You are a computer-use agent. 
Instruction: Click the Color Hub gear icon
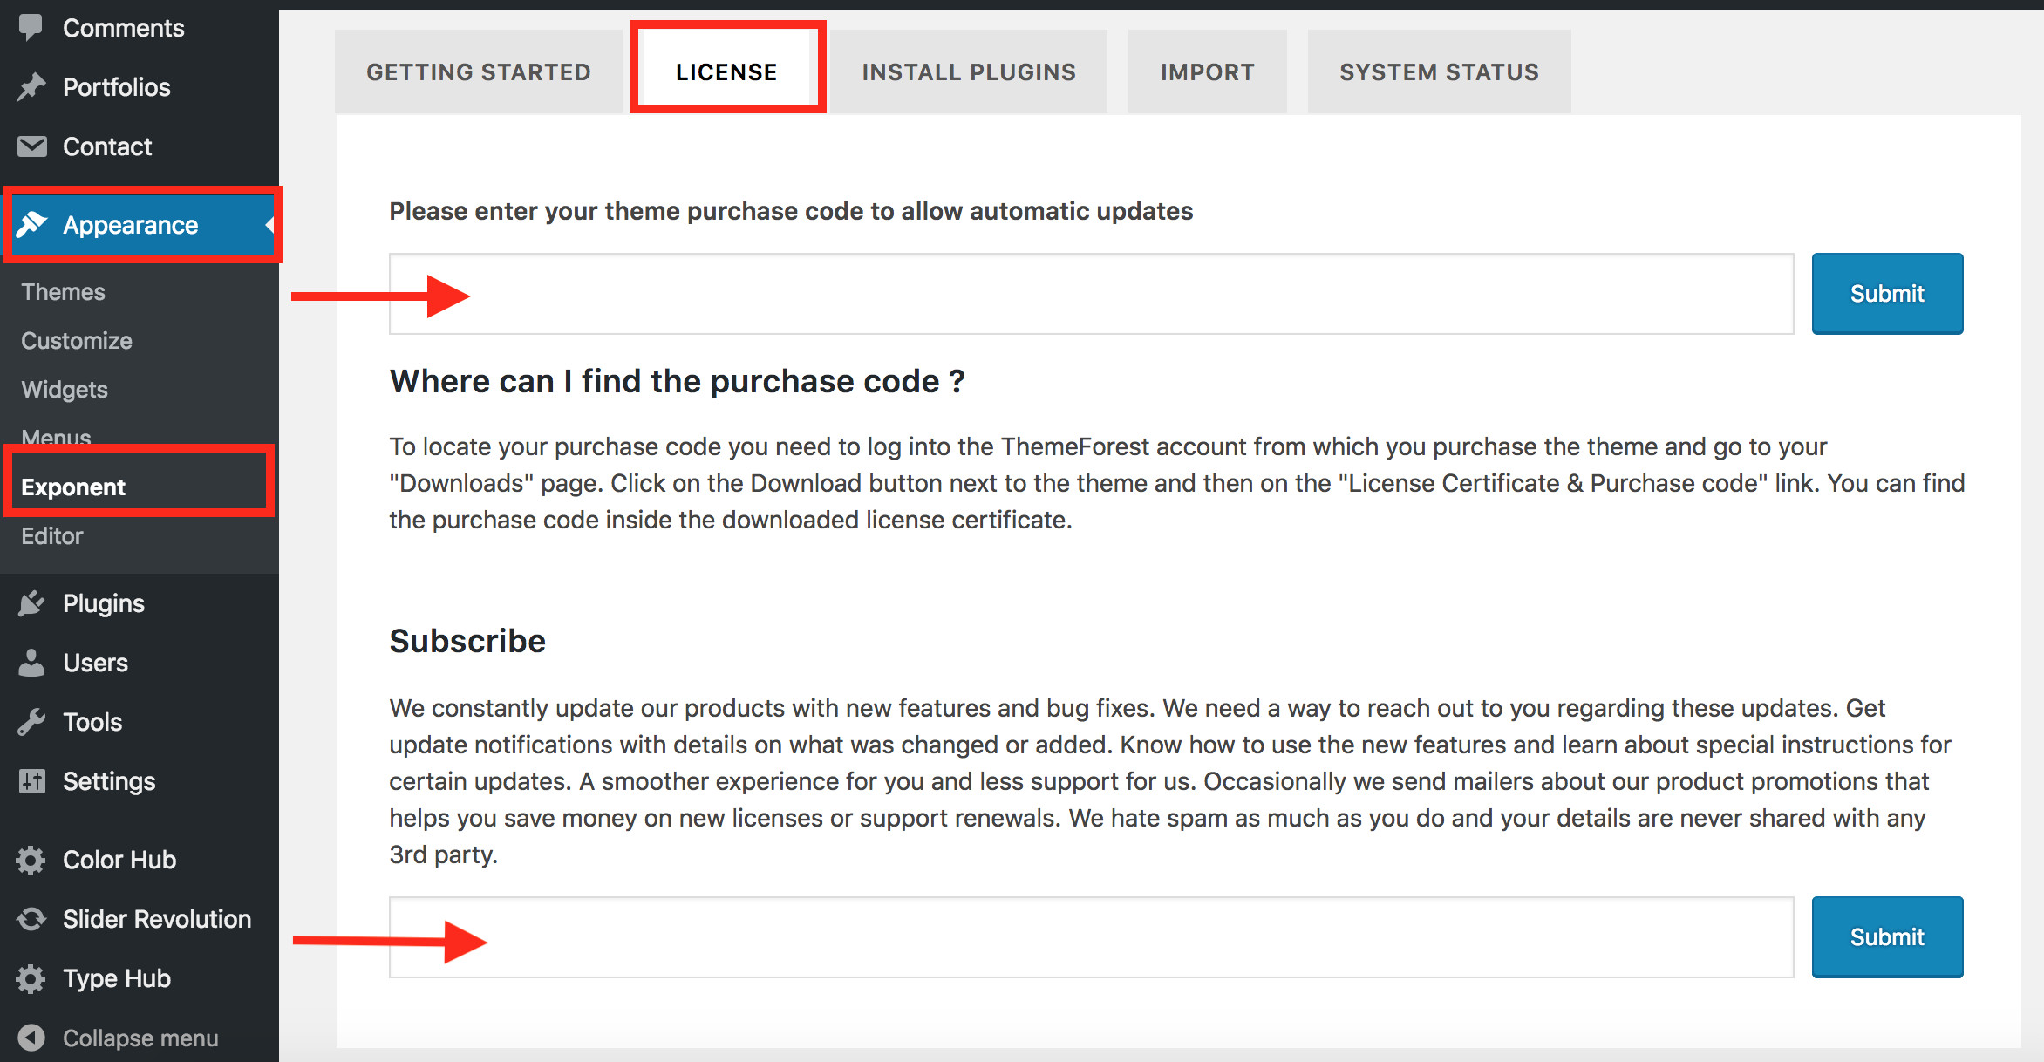pos(31,860)
